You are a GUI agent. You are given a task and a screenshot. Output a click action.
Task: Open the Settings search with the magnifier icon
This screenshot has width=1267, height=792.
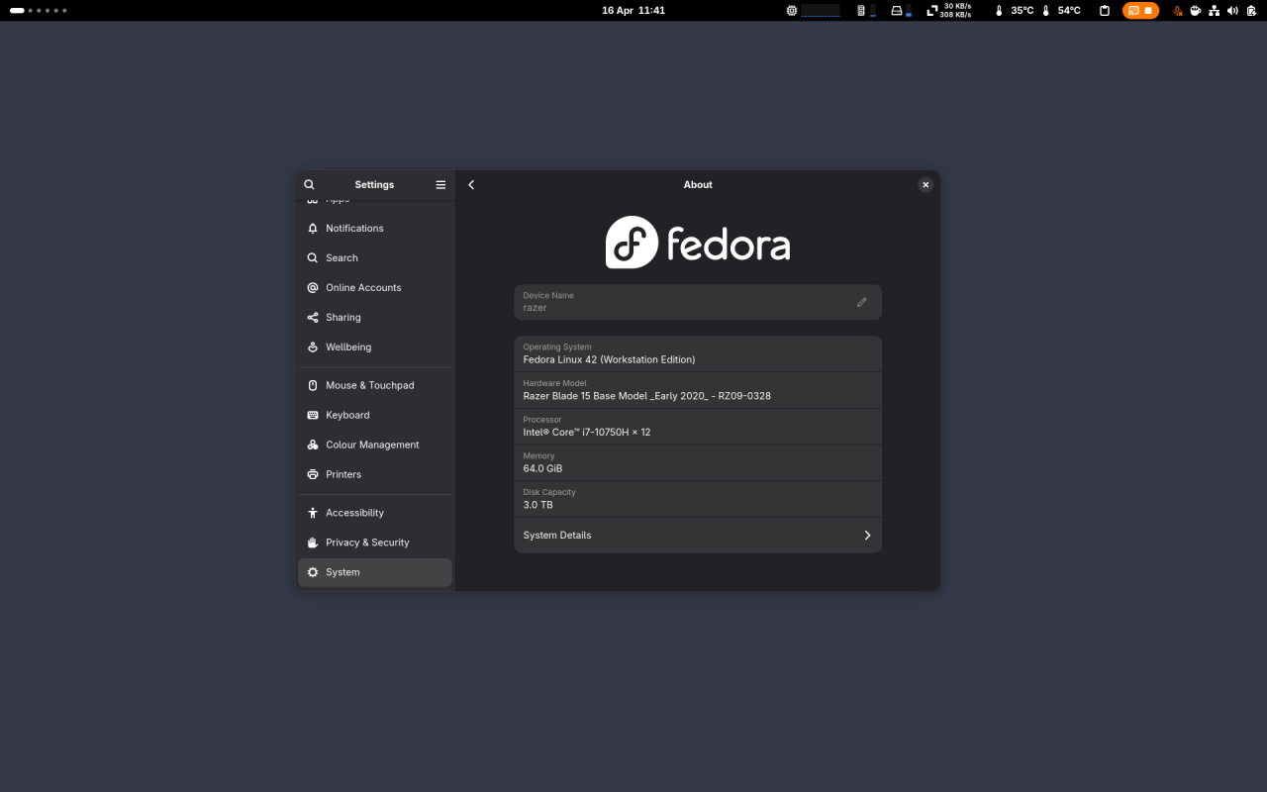[x=309, y=185]
